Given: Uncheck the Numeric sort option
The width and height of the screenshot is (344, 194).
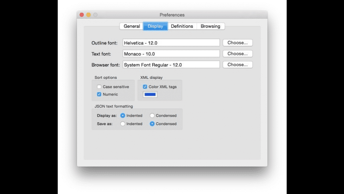Looking at the screenshot, I should (99, 94).
